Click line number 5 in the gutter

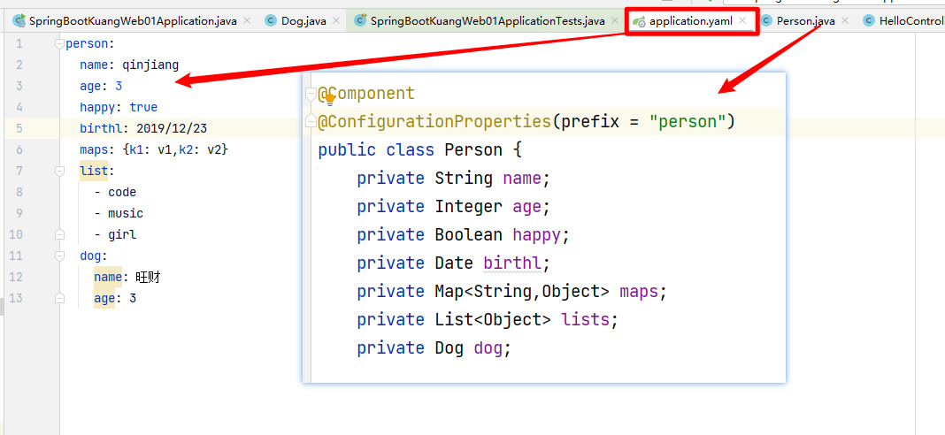pyautogui.click(x=19, y=128)
